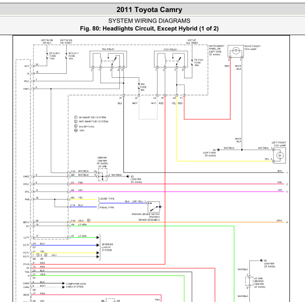Click 'EXCEPT USA' legend text
The height and width of the screenshot is (302, 305).
pyautogui.click(x=87, y=126)
